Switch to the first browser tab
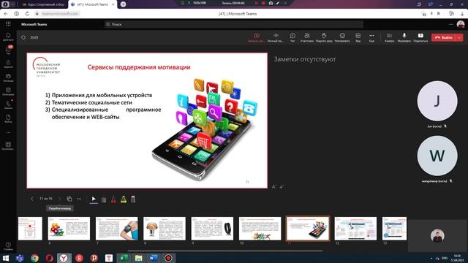The image size is (468, 263). pos(43,4)
